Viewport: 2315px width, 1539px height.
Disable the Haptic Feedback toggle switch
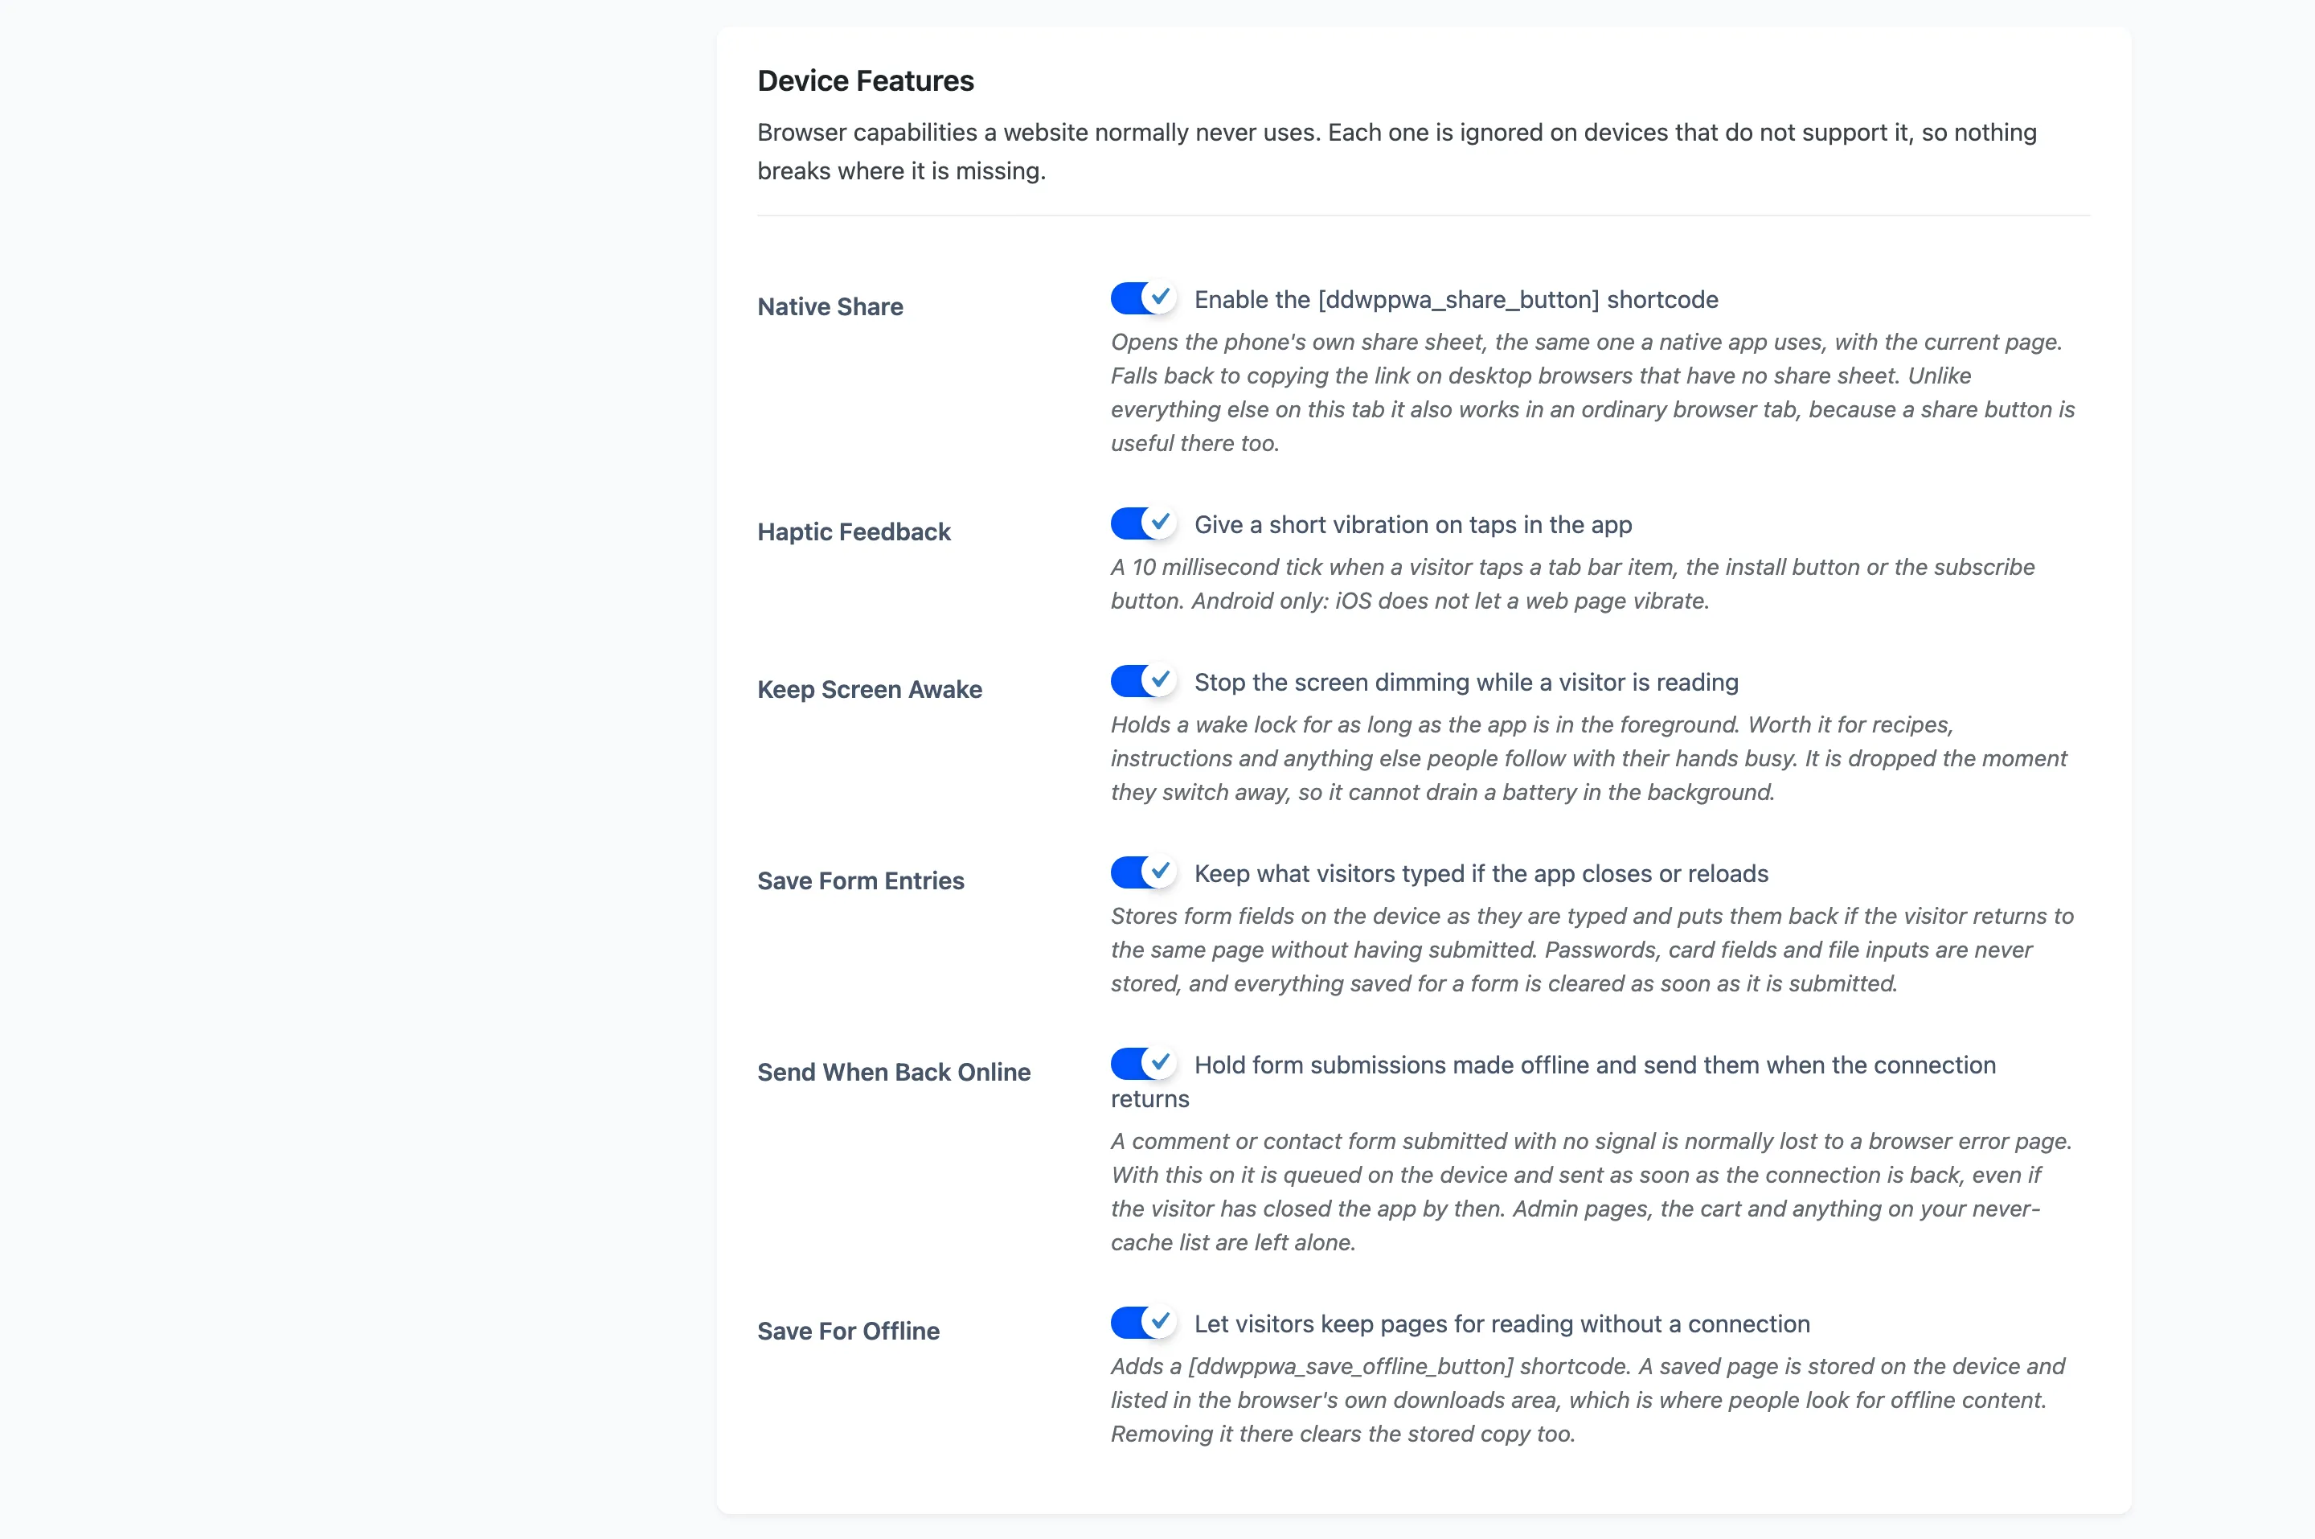tap(1144, 523)
